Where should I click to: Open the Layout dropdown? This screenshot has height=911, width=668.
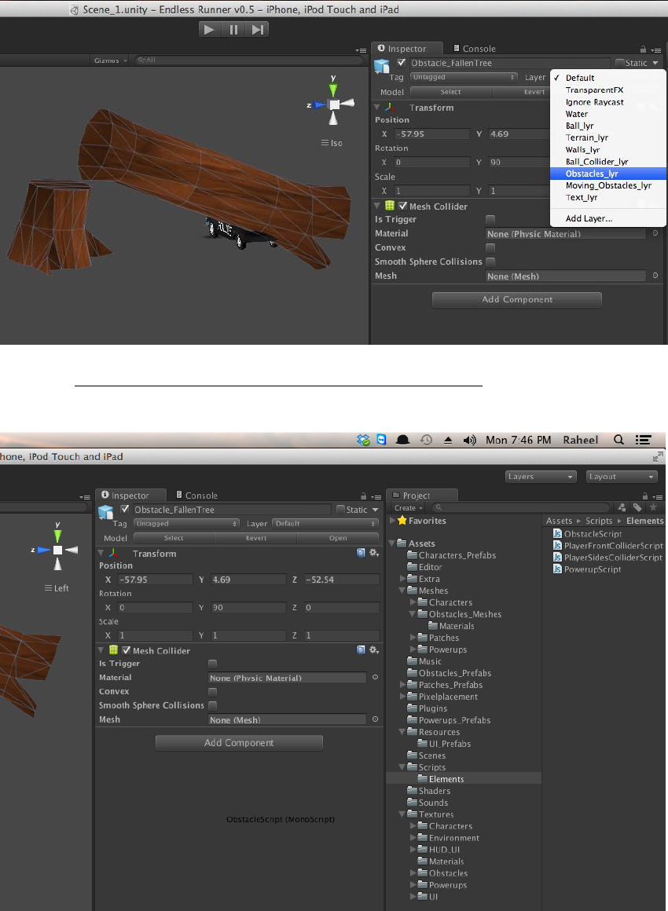coord(621,477)
